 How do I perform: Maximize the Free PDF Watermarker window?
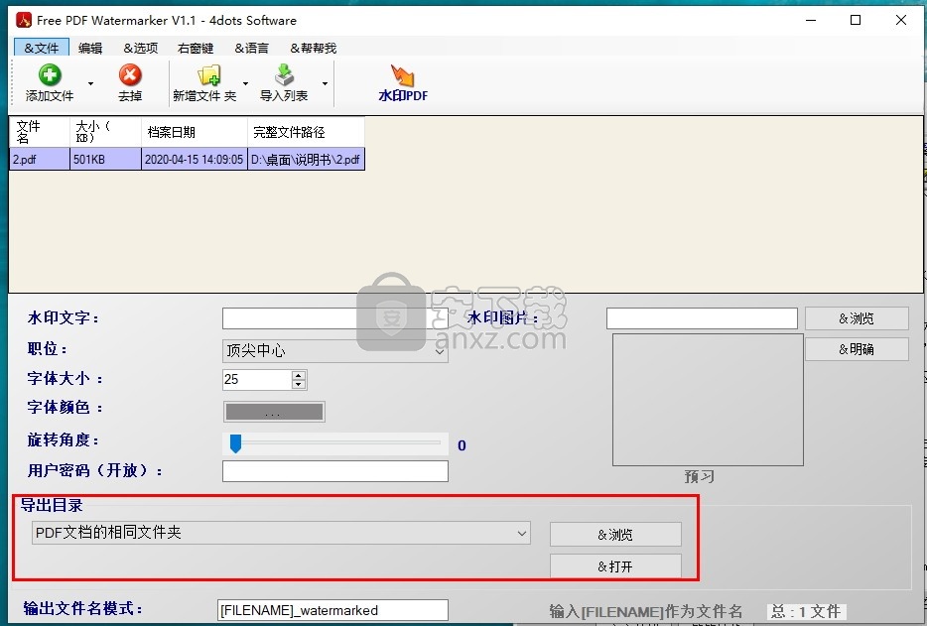pos(856,20)
